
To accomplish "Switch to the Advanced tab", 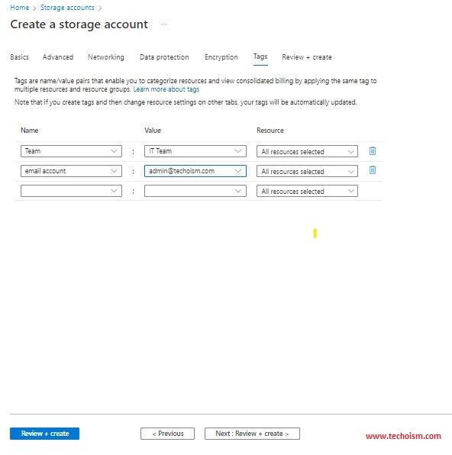I will point(58,57).
